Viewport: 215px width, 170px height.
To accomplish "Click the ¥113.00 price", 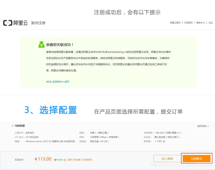I will point(43,159).
